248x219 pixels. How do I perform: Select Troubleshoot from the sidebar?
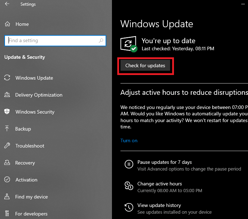[30, 146]
